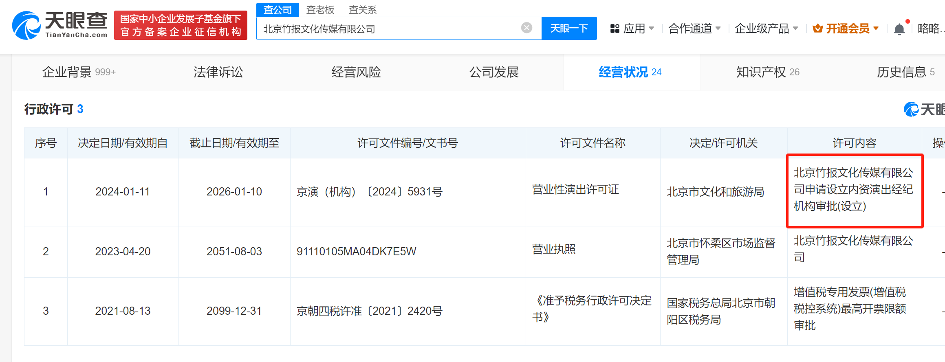Clear the search box with X icon

[x=526, y=28]
